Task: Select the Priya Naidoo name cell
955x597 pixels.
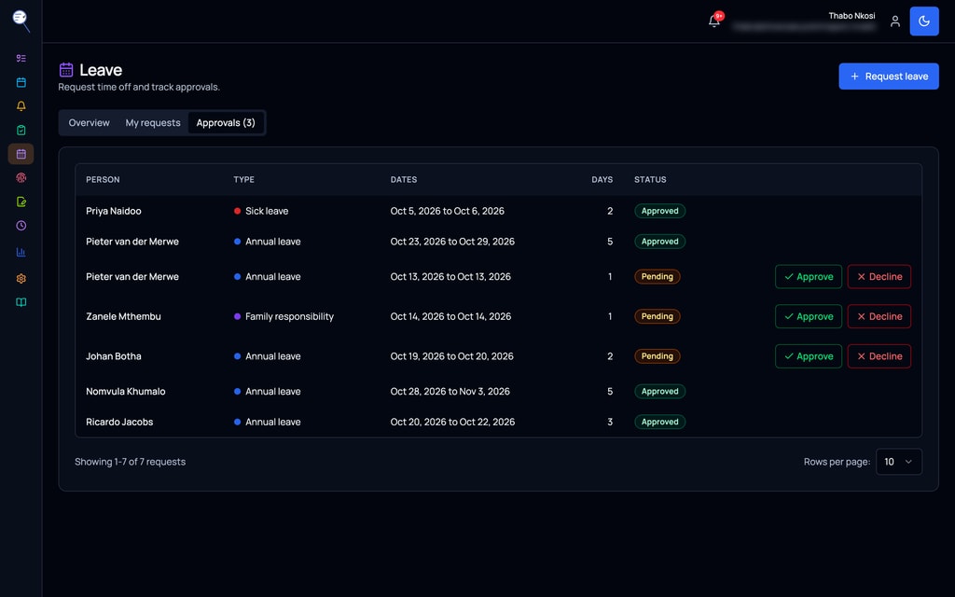Action: point(113,211)
